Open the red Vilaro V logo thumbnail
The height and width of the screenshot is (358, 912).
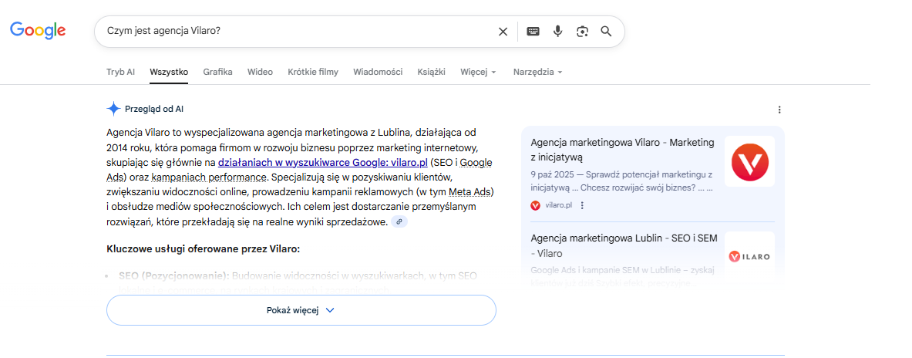coord(749,161)
